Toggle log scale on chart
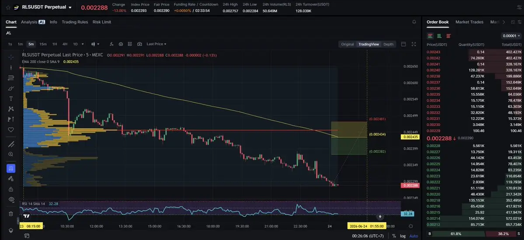The height and width of the screenshot is (240, 524). click(x=403, y=236)
